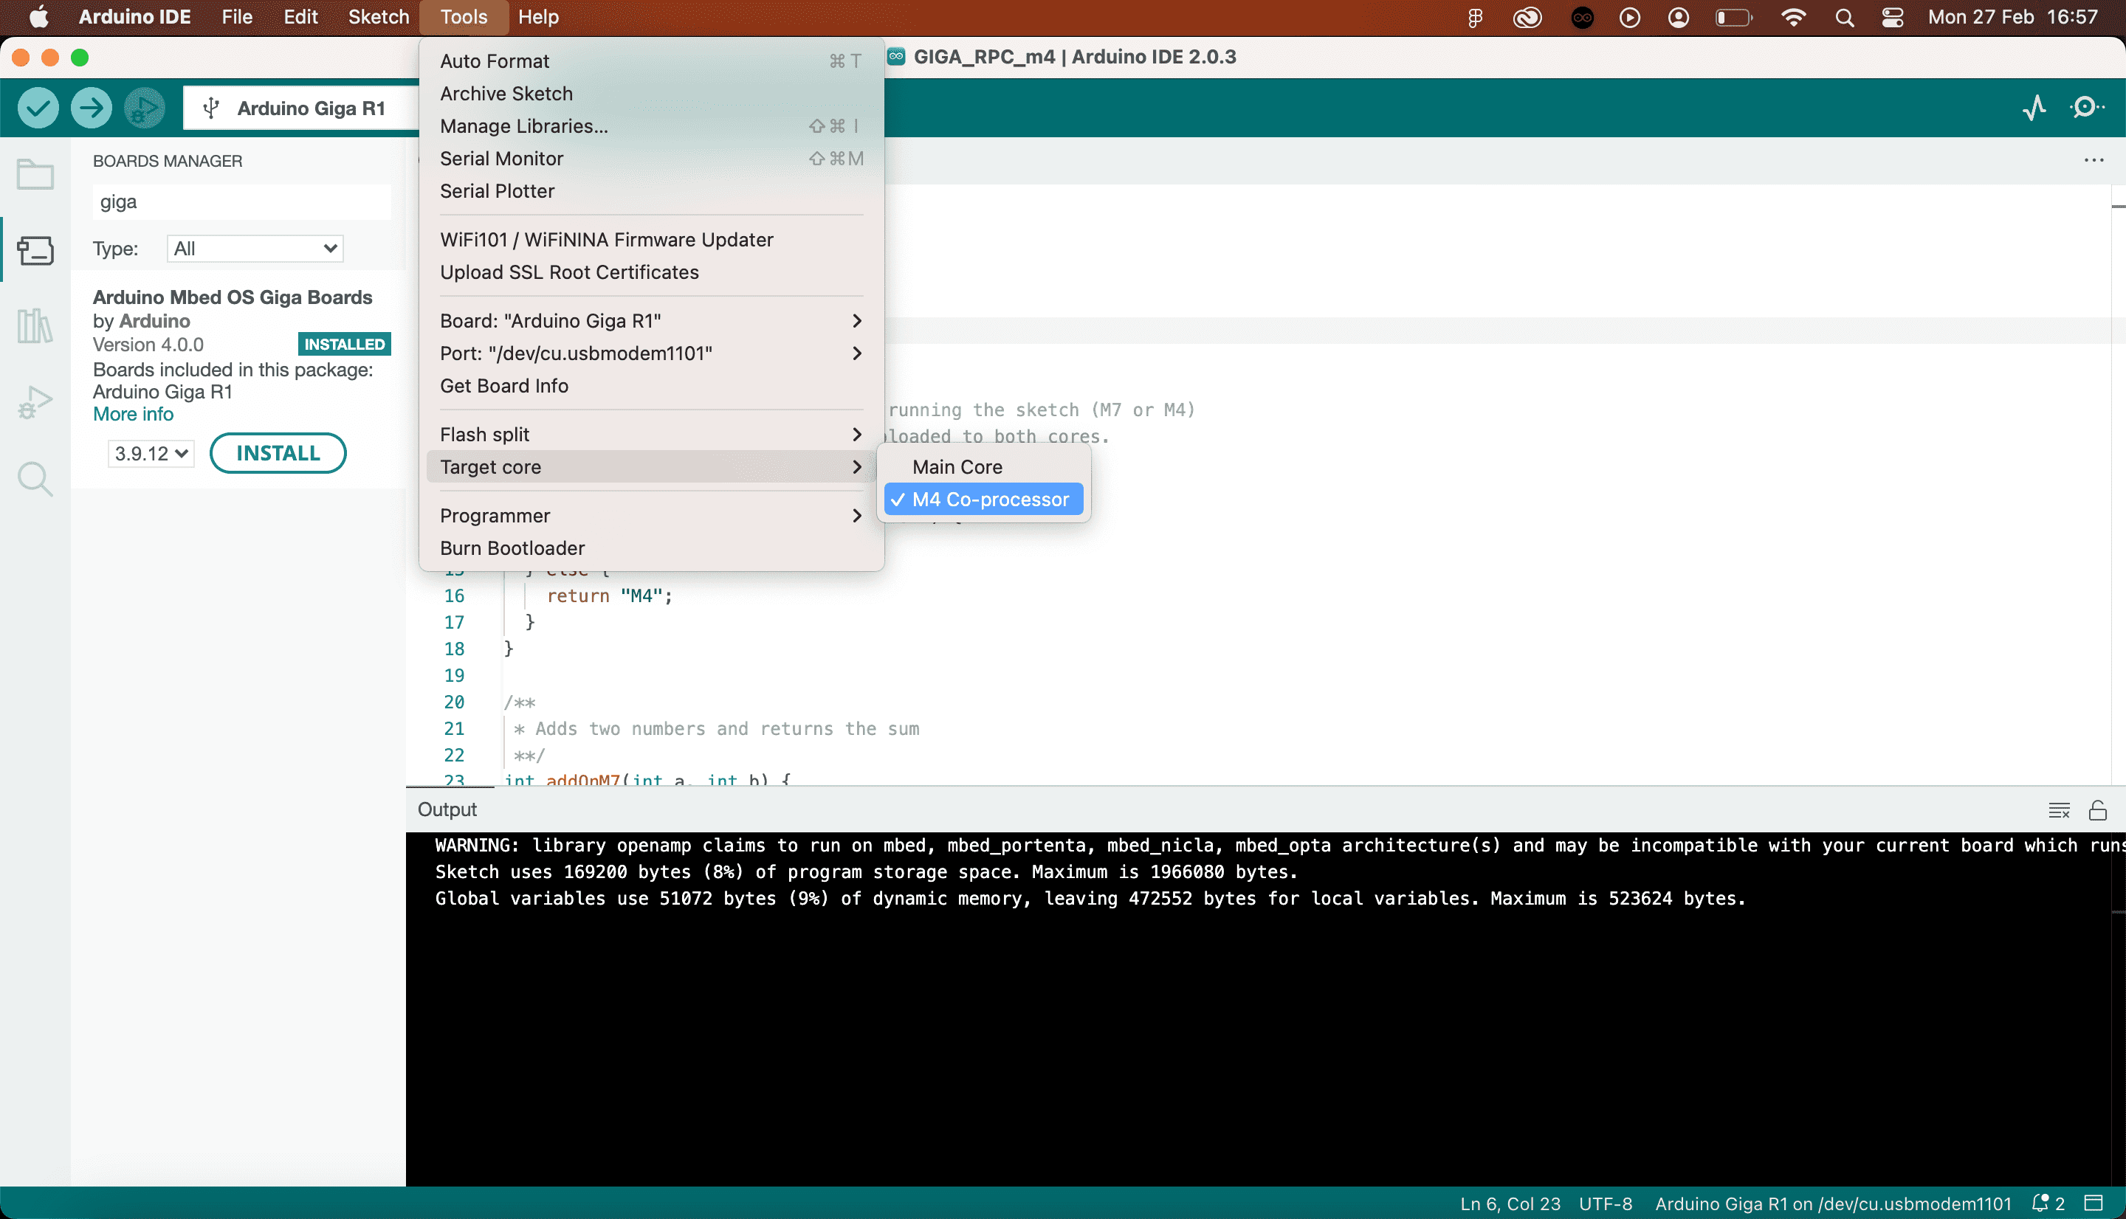Open the Debug sidebar icon
Screen dimensions: 2126x1219
click(35, 403)
